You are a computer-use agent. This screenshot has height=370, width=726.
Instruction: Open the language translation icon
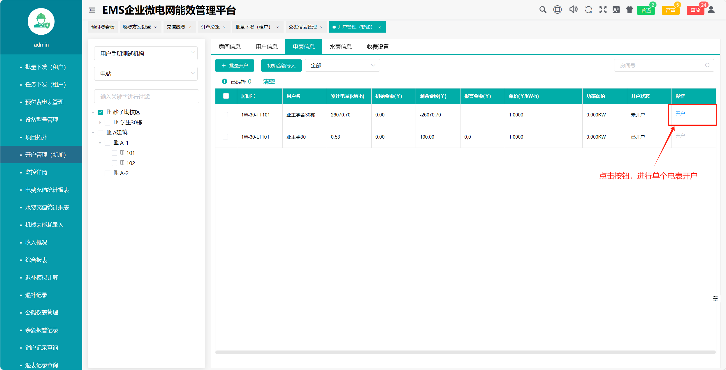(616, 10)
